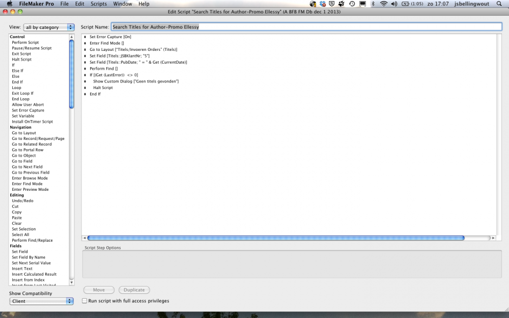509x318 pixels.
Task: Select script line Go to Layout Titels/Invoeren Orders
Action: 133,50
